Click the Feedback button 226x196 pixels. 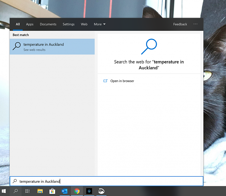[180, 24]
